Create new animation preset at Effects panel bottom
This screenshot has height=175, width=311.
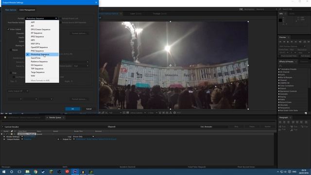point(306,113)
